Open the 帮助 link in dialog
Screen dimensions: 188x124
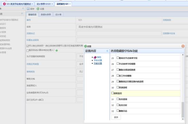coord(99,57)
